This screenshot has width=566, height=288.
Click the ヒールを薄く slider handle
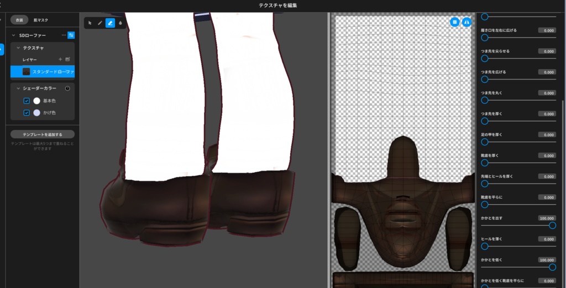pyautogui.click(x=485, y=246)
